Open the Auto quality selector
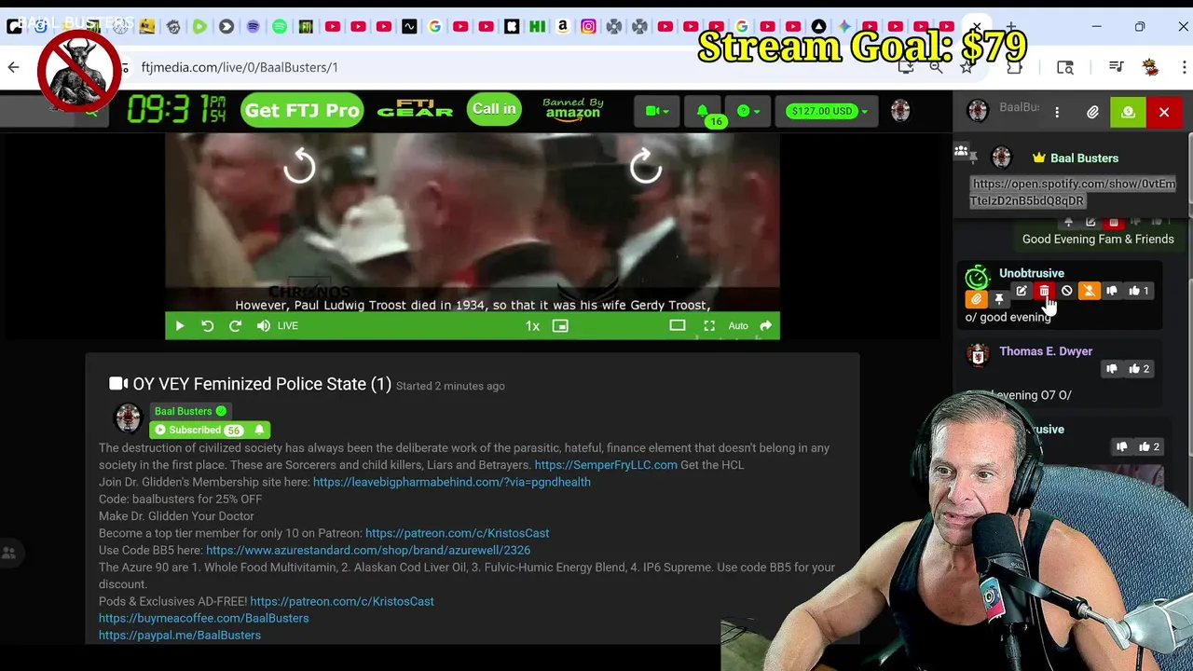This screenshot has width=1193, height=671. point(738,325)
